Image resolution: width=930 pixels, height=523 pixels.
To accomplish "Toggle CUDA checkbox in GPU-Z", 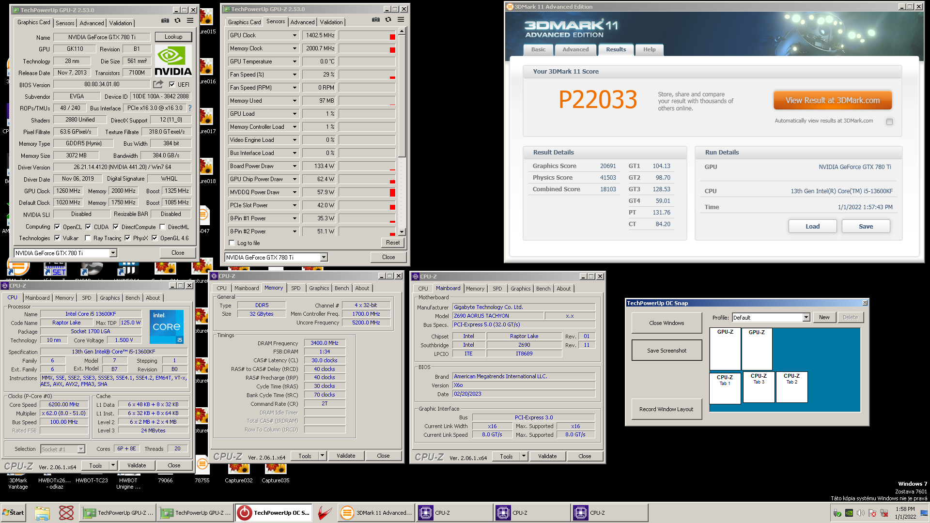I will pos(88,227).
